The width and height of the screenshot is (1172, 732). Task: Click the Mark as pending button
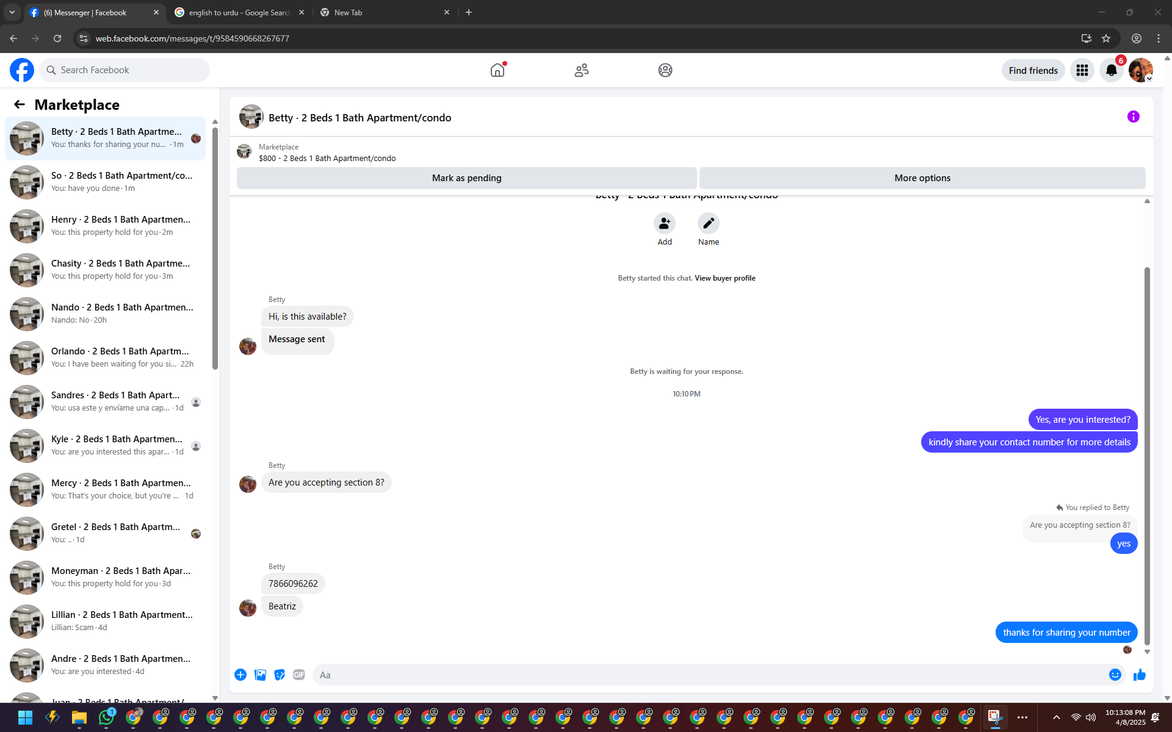[466, 178]
